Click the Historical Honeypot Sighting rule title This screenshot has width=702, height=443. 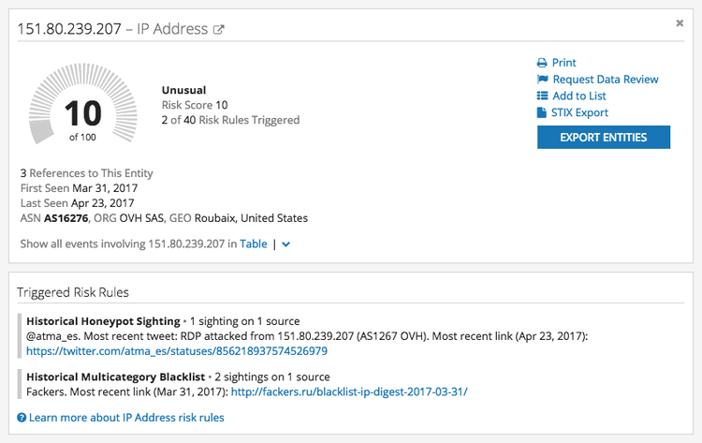point(103,321)
